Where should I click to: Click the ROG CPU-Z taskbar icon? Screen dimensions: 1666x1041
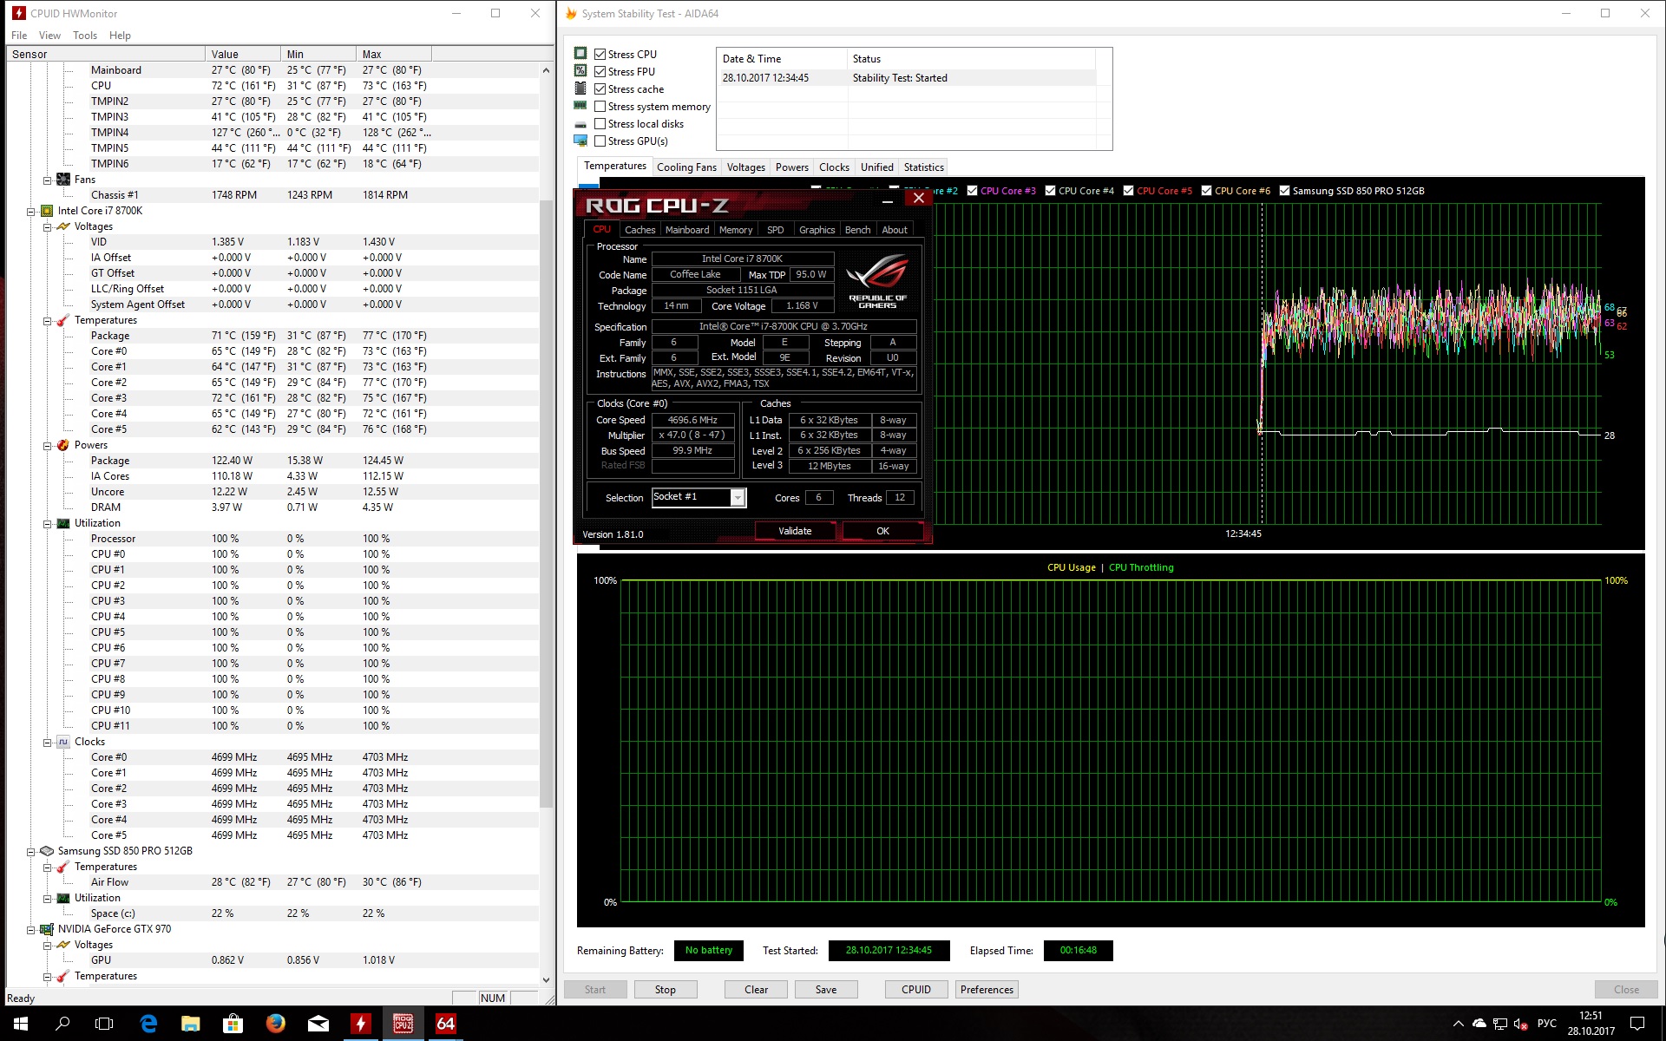pyautogui.click(x=403, y=1024)
